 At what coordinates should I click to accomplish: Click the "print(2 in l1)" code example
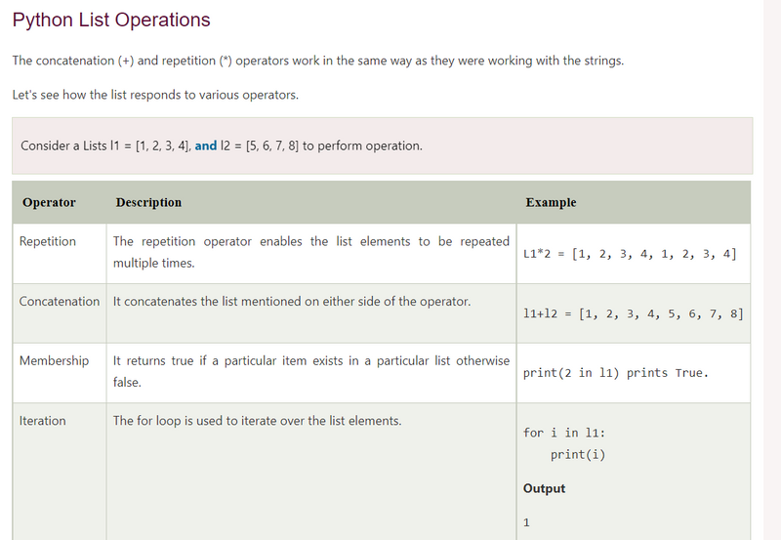click(x=615, y=373)
